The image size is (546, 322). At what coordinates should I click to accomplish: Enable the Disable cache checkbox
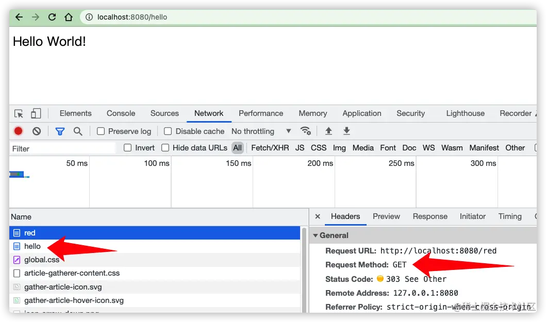click(x=168, y=131)
